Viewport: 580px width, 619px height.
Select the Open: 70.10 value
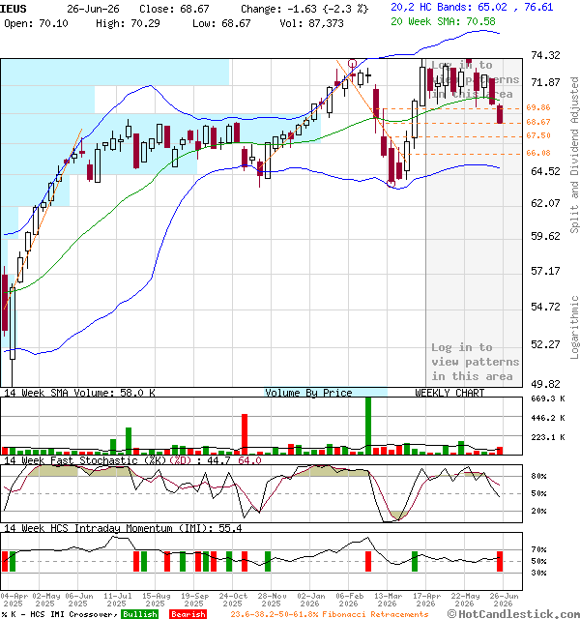(x=36, y=23)
